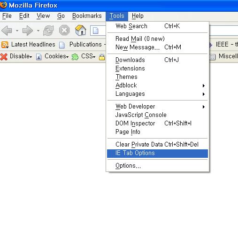
Task: Click the Reload page icon
Action: (48, 31)
